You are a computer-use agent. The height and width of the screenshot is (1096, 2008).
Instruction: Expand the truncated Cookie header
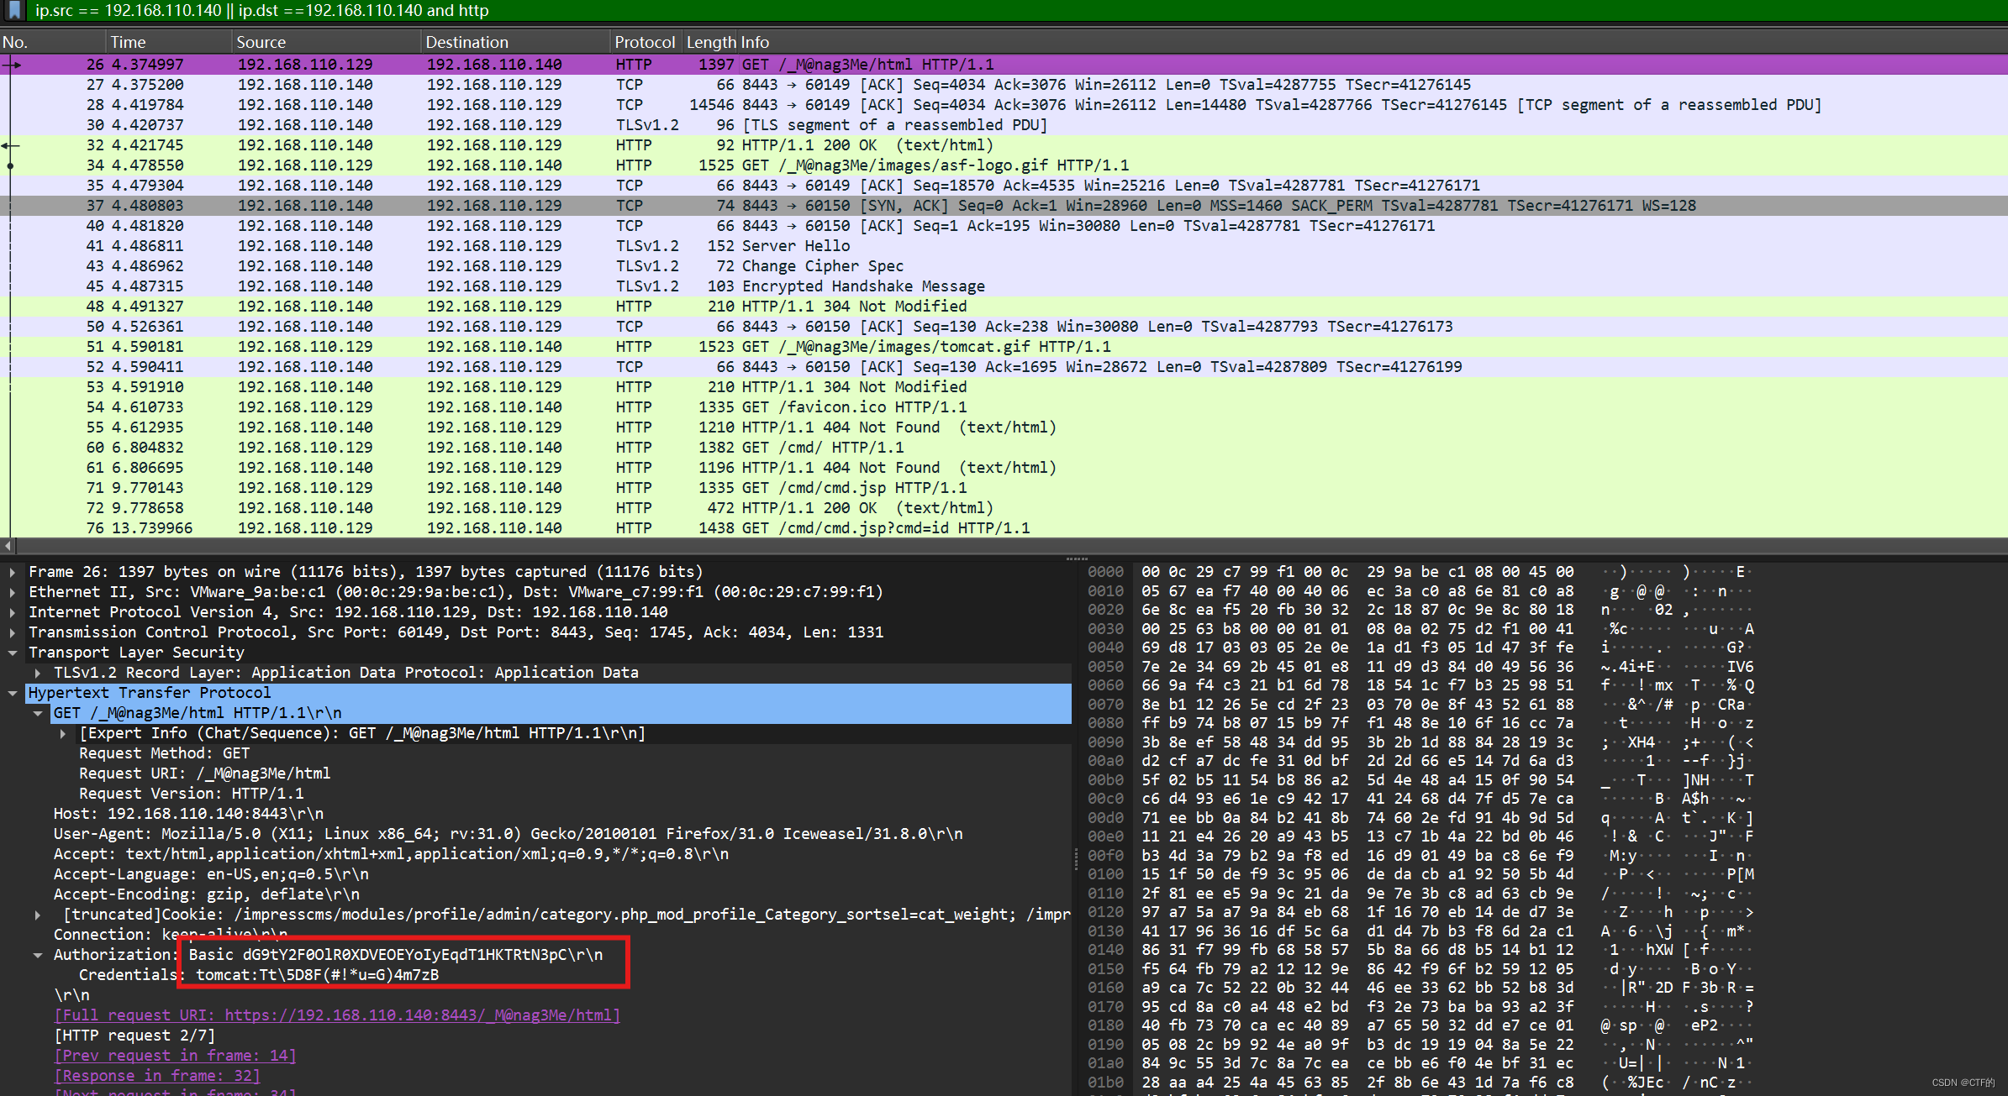38,915
